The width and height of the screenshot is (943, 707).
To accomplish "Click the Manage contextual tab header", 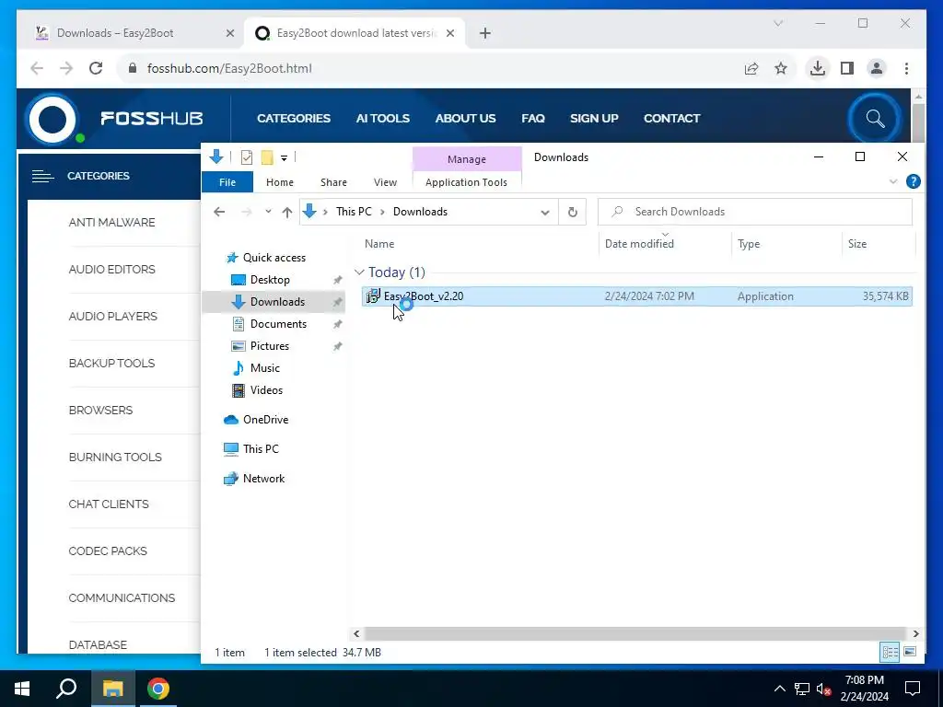I will (x=467, y=159).
